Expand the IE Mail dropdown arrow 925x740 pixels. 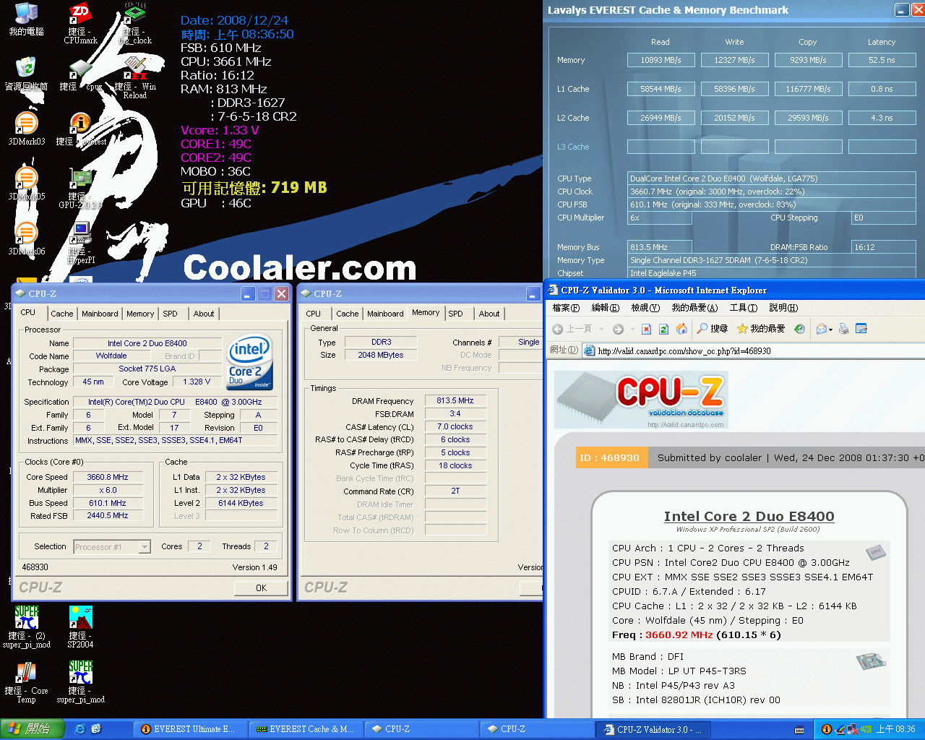[x=830, y=330]
